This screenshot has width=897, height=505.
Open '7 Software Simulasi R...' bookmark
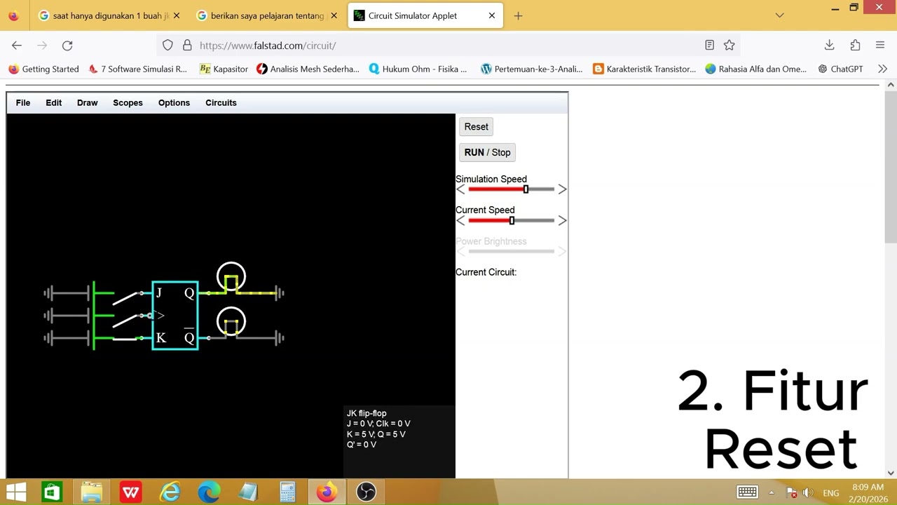pyautogui.click(x=138, y=69)
